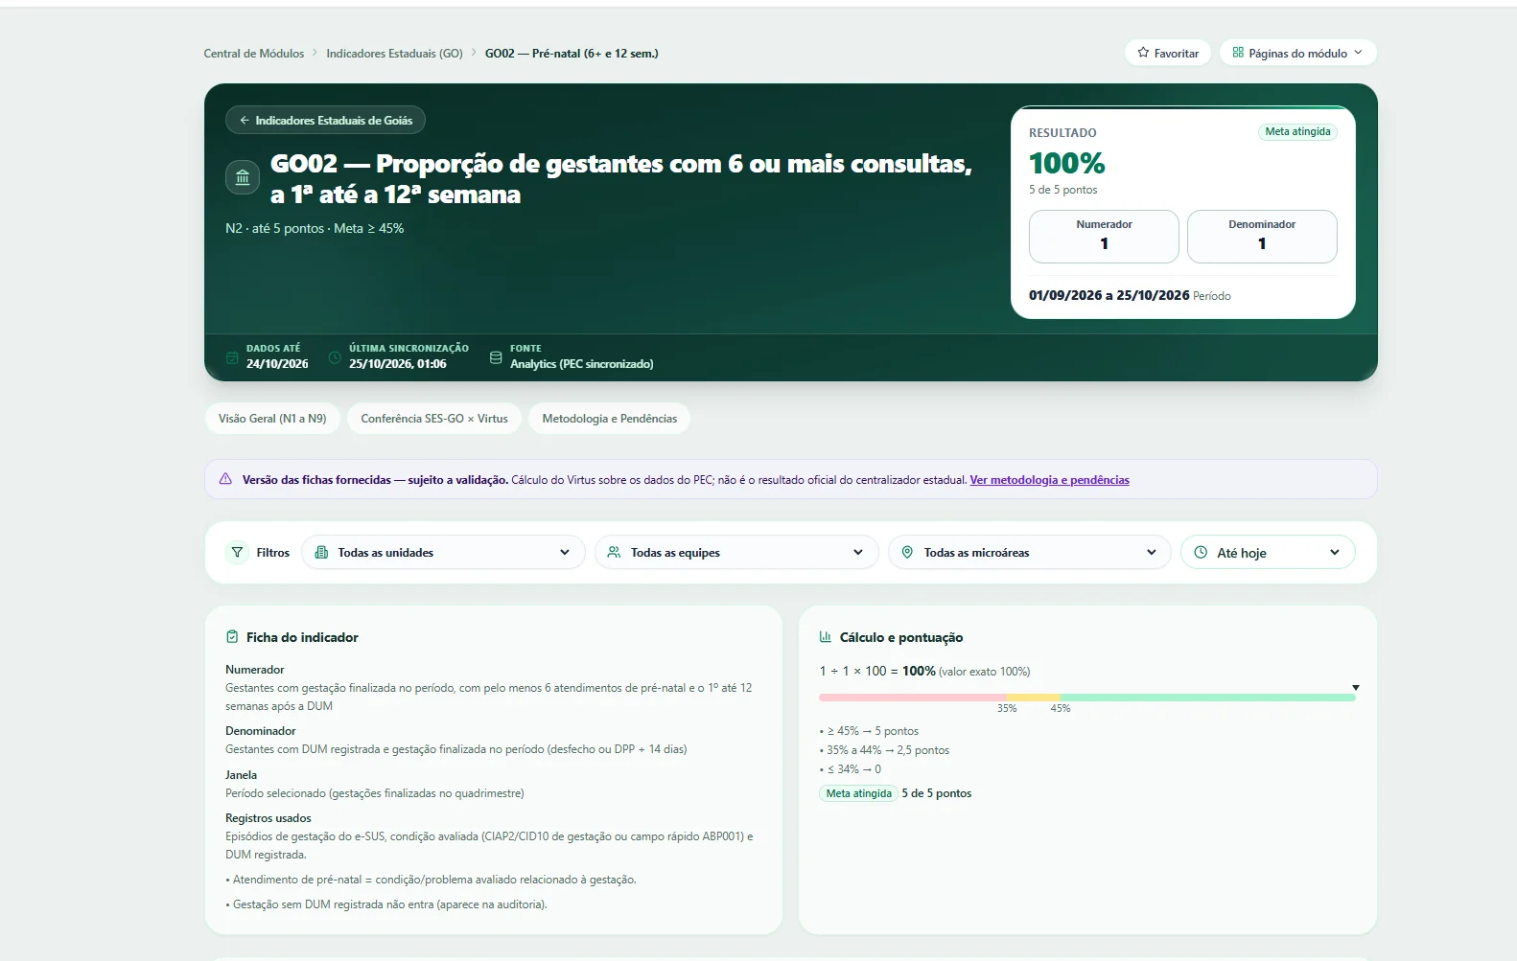Click the clock icon in Até hoje filter

click(x=1201, y=553)
